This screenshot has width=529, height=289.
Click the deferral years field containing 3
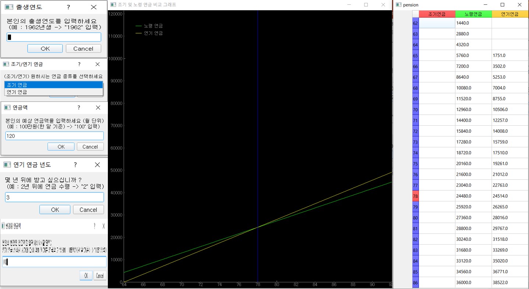(x=54, y=197)
